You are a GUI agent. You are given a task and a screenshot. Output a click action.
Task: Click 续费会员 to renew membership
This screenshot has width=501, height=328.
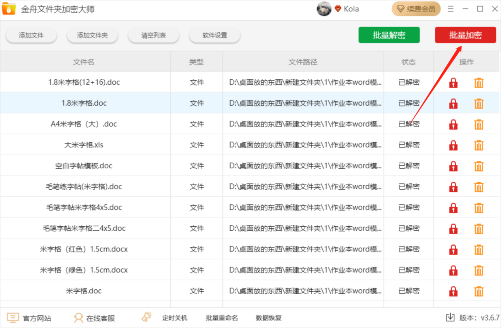pos(416,8)
